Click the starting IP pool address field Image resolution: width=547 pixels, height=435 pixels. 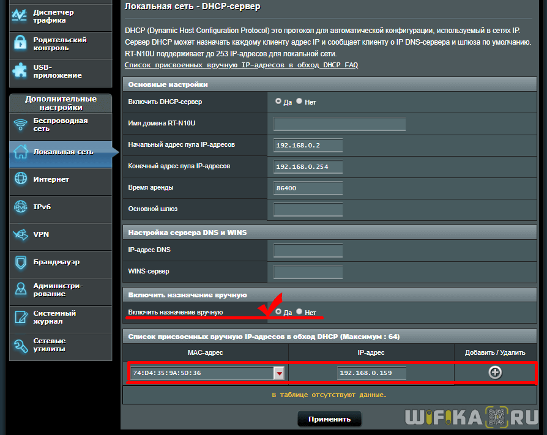click(x=308, y=146)
